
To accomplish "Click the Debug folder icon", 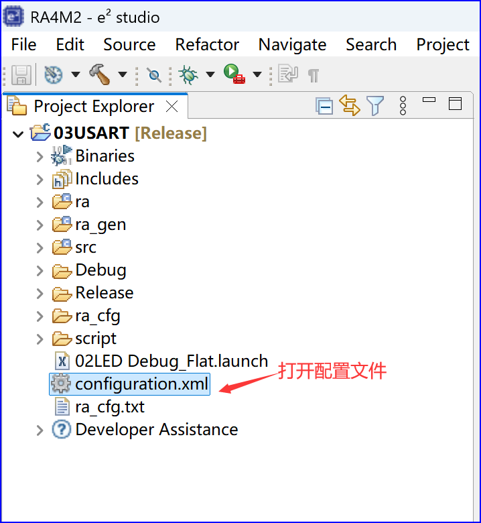I will pos(62,271).
